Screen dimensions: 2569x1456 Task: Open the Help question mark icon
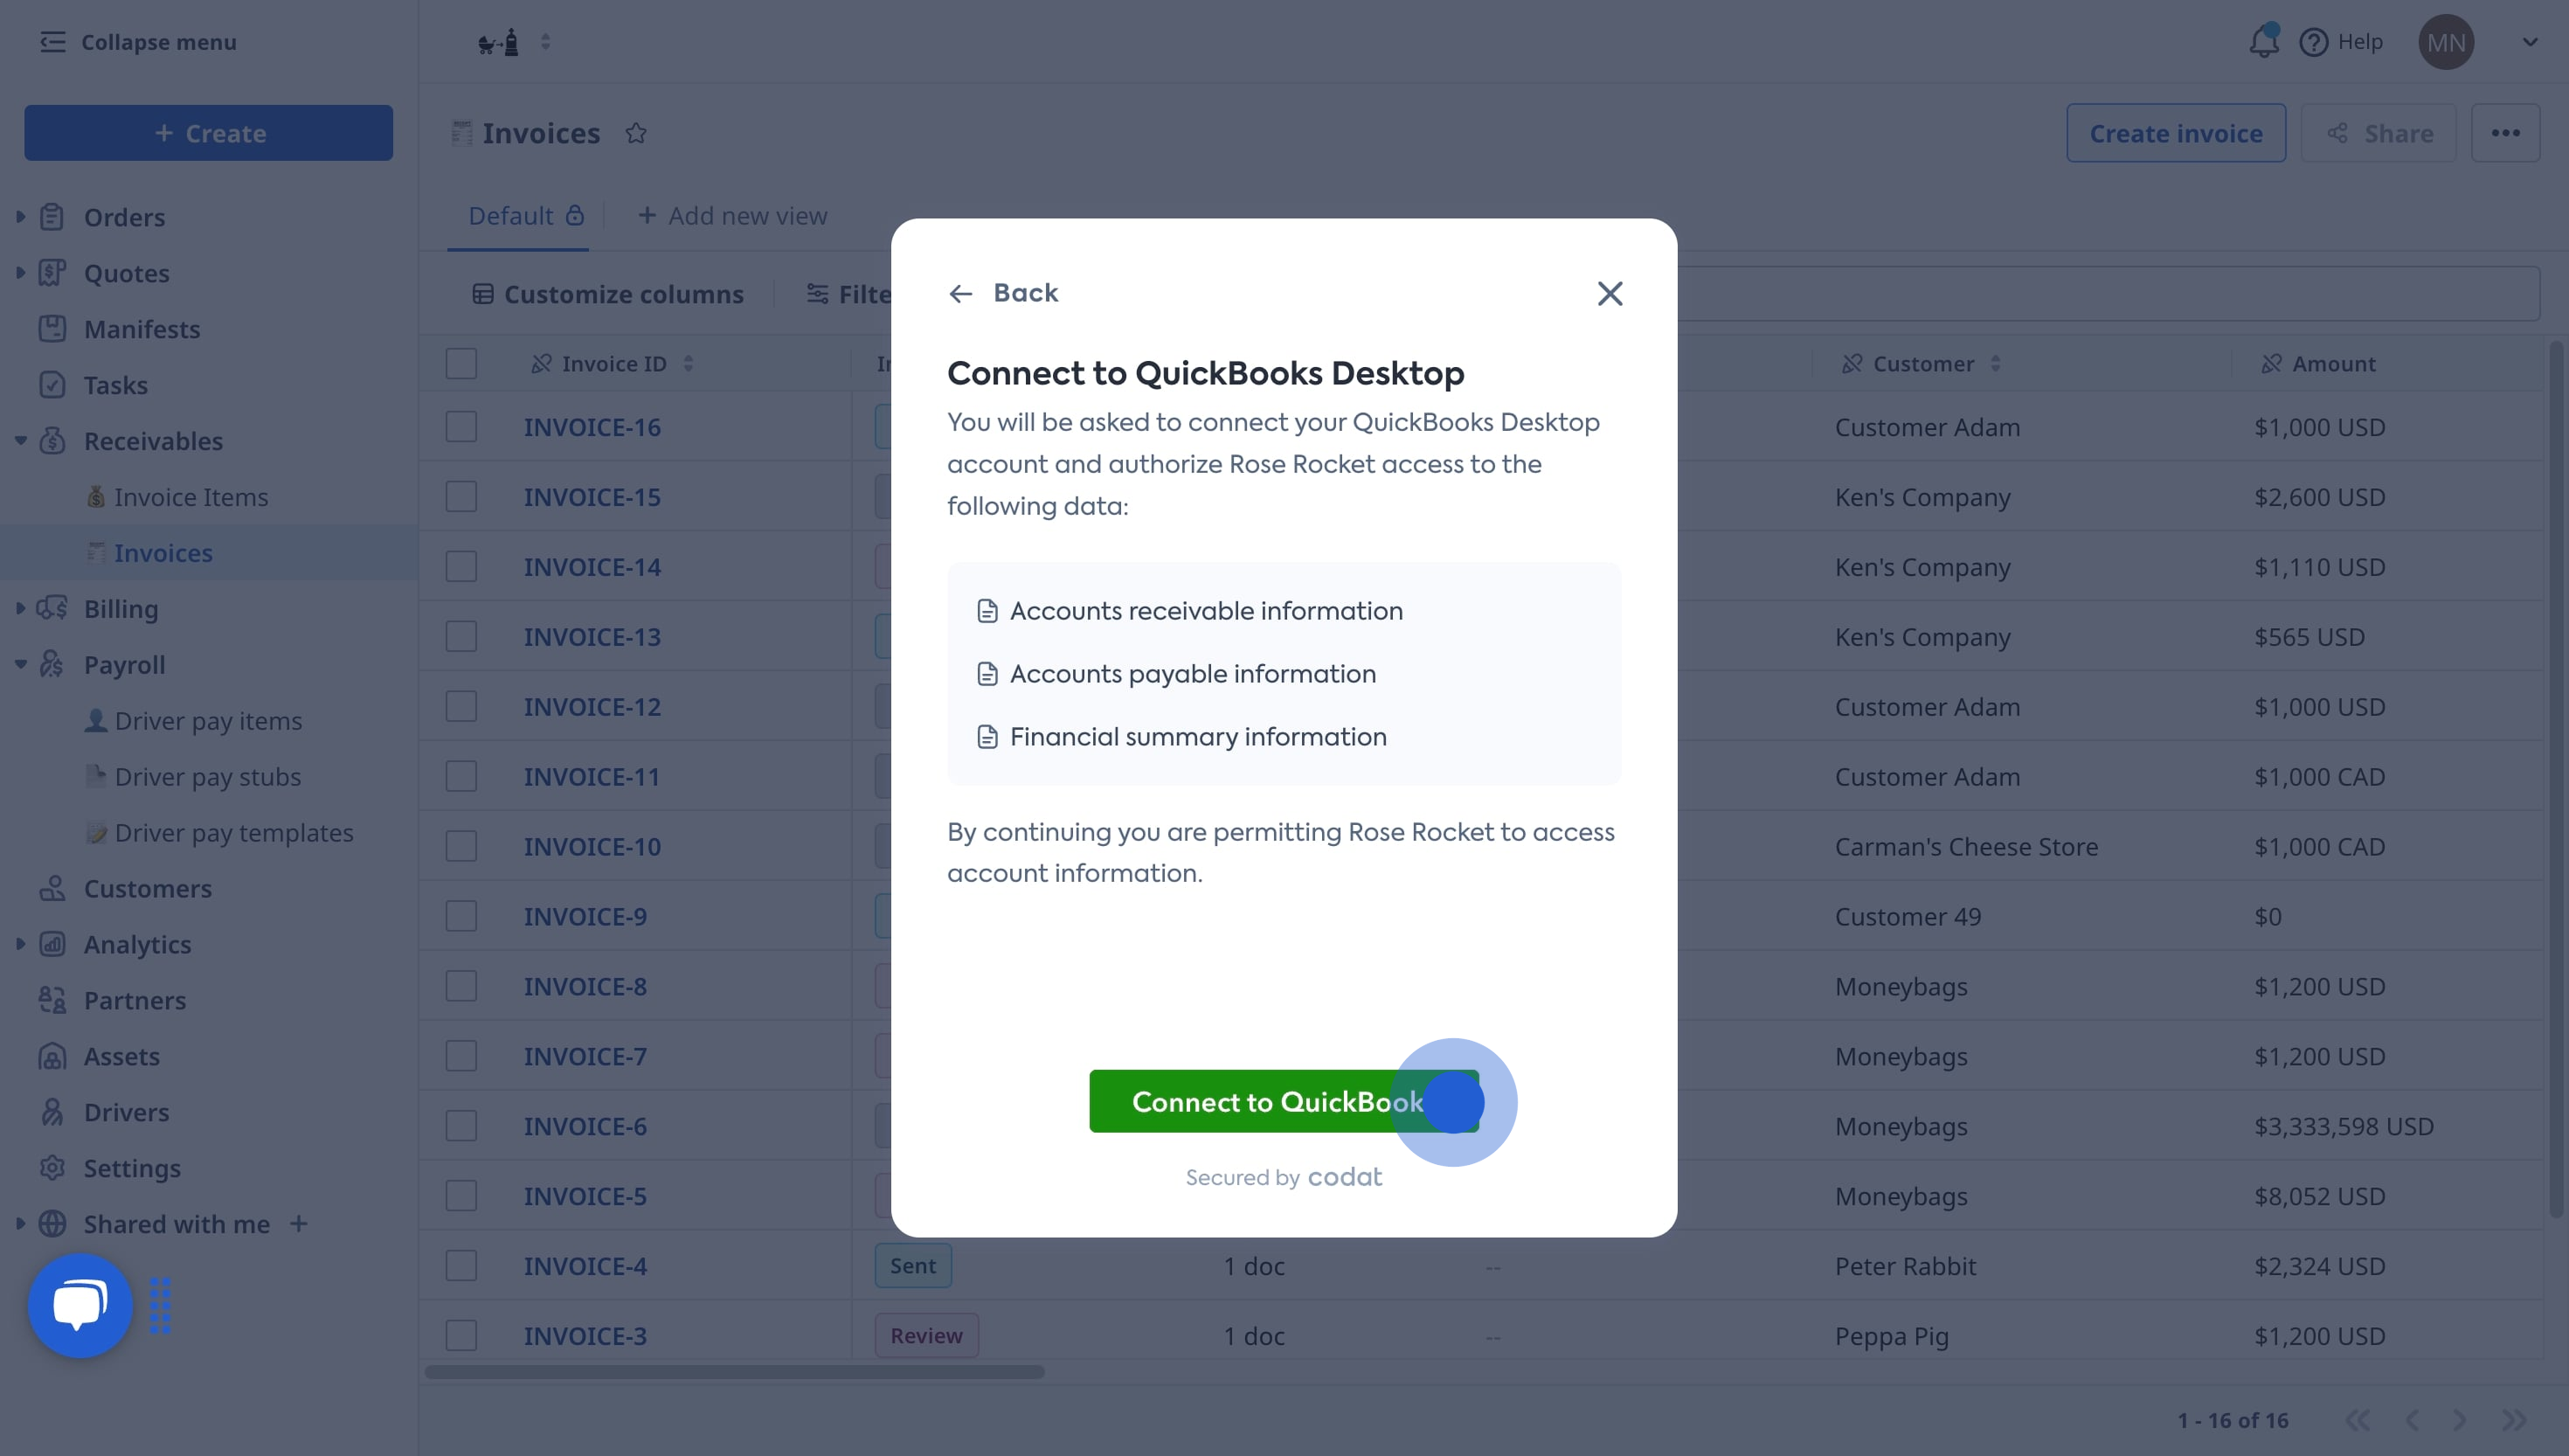pyautogui.click(x=2313, y=42)
